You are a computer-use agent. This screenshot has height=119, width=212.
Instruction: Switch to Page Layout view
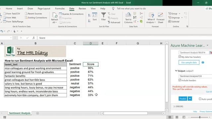click(x=177, y=117)
